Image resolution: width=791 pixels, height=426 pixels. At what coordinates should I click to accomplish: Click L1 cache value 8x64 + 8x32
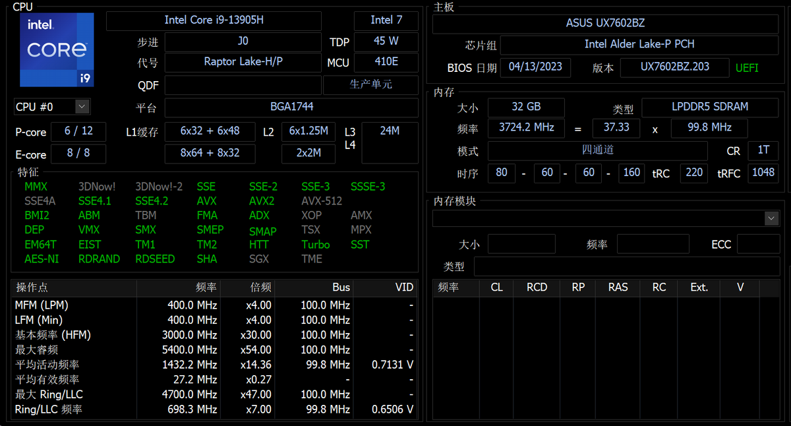(x=210, y=154)
